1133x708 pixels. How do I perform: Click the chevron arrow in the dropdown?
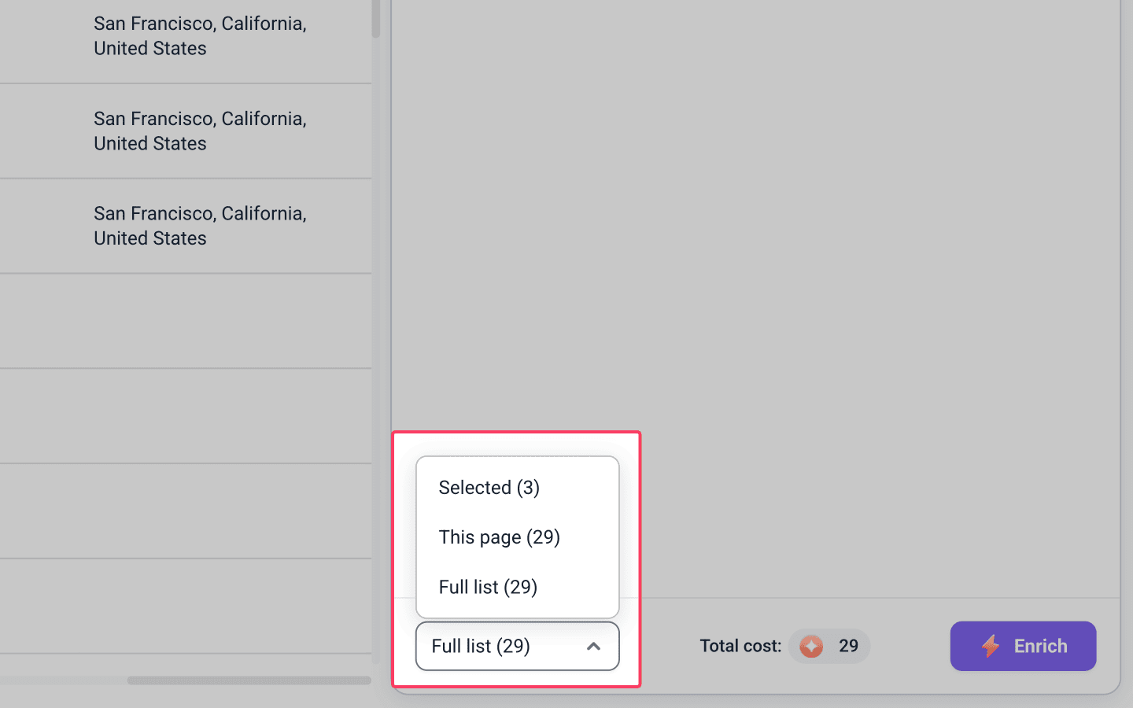pos(594,646)
